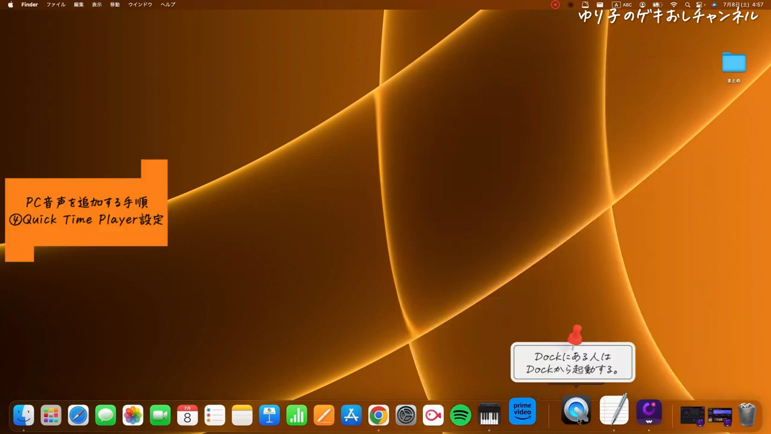Open System Settings gear icon in Dock

point(406,415)
